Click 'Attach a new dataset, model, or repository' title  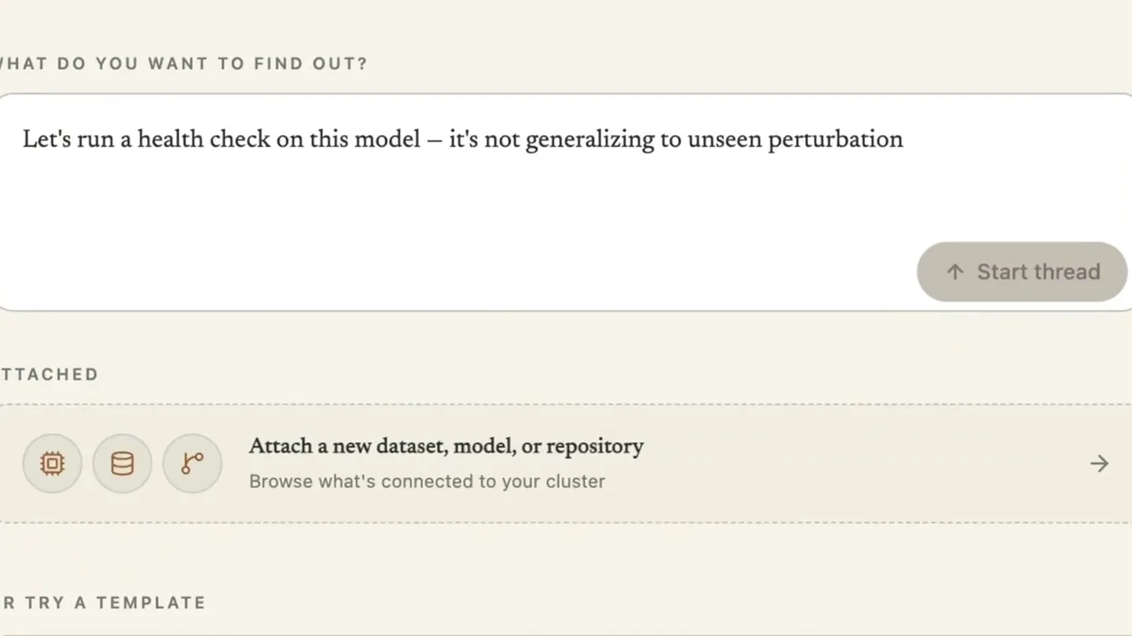pyautogui.click(x=446, y=446)
